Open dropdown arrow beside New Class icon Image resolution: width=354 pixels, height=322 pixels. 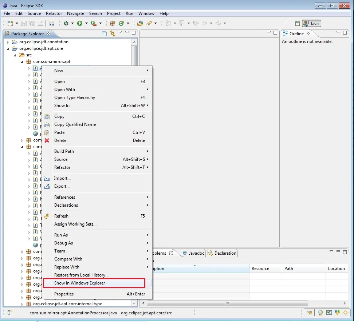pos(128,23)
